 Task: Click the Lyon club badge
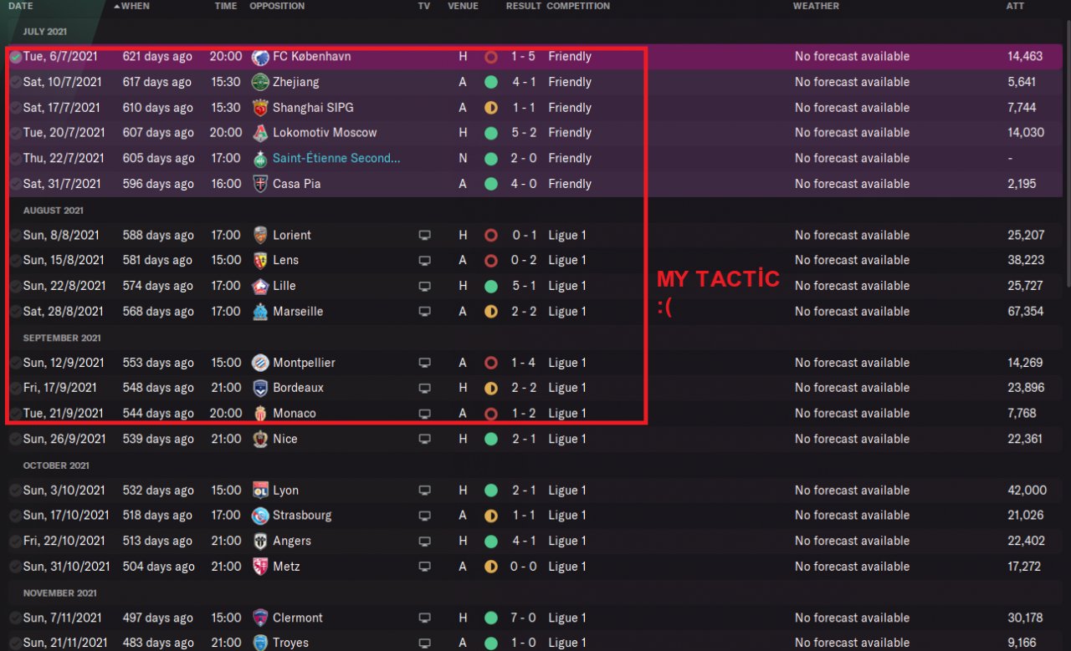(259, 491)
